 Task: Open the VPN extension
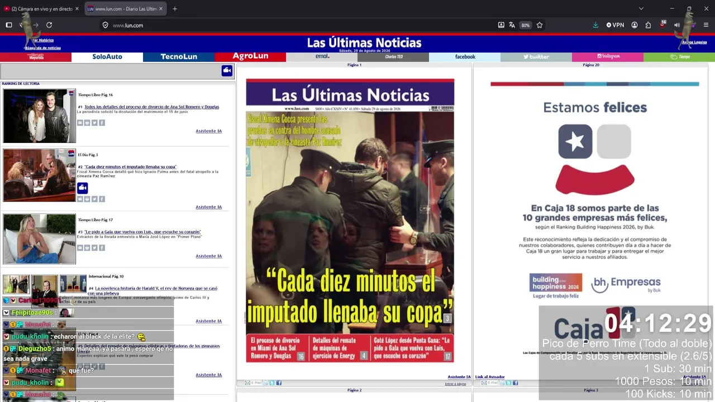615,25
